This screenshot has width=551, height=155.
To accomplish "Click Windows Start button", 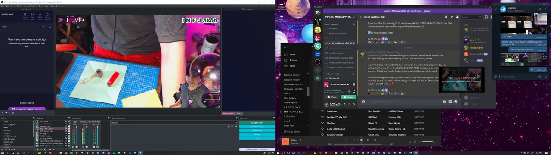I will click(2, 153).
